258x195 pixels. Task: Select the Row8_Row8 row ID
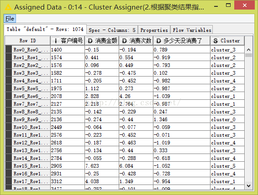[x=31, y=112]
